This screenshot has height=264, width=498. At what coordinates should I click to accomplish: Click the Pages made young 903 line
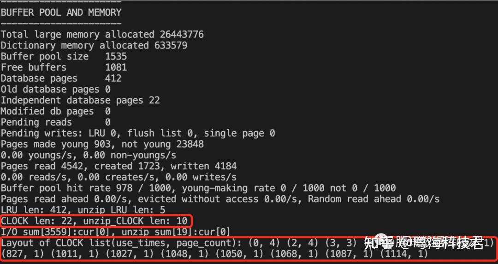[102, 144]
